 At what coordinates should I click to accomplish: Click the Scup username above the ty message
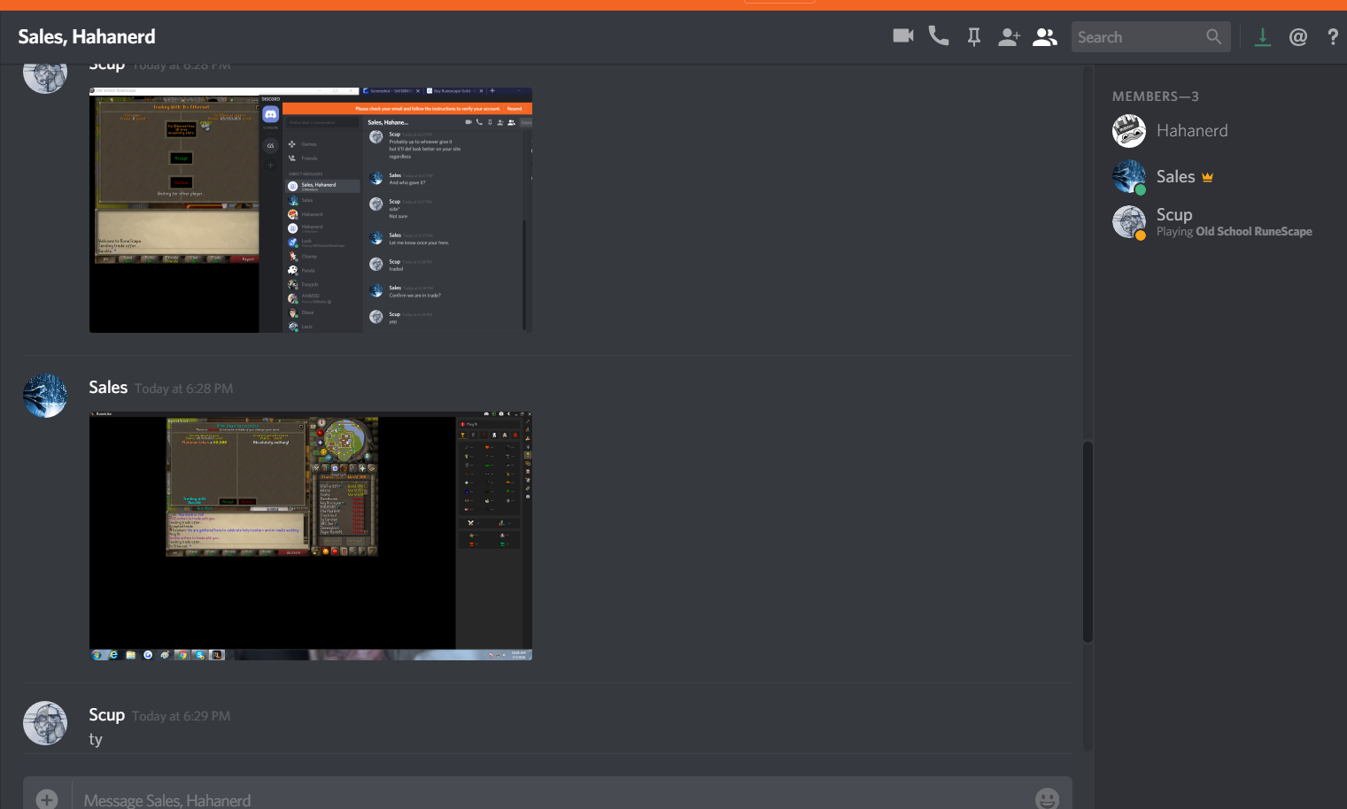[106, 715]
